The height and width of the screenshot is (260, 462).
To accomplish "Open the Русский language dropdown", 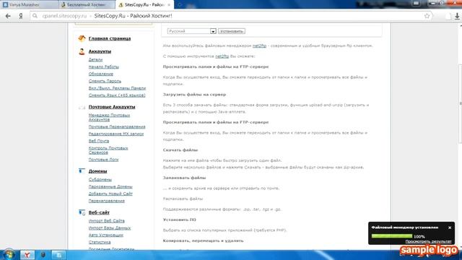I will pyautogui.click(x=192, y=31).
